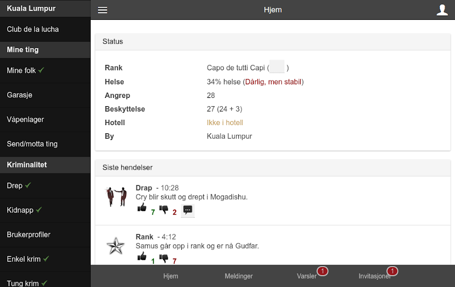Select Garasje in the sidebar
Screen dimensions: 455x287
19,95
